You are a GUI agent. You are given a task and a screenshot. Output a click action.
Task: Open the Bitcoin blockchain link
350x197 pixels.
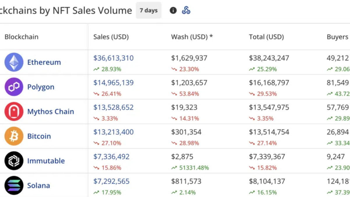(x=39, y=136)
